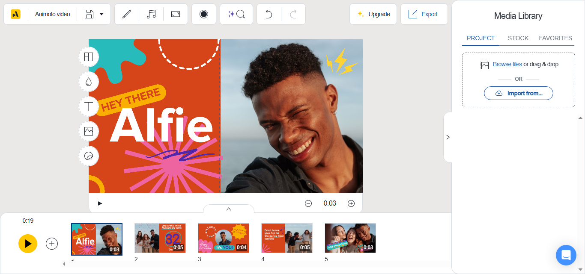This screenshot has height=274, width=585.
Task: Click the HEY THERE text on canvas
Action: [x=131, y=100]
